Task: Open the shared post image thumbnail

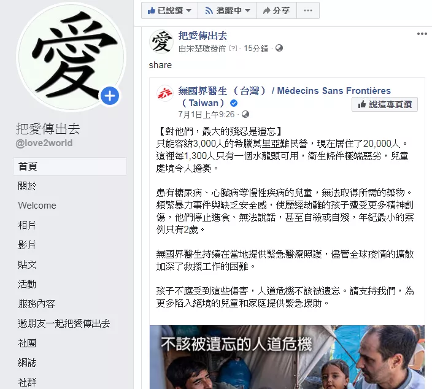Action: 287,357
